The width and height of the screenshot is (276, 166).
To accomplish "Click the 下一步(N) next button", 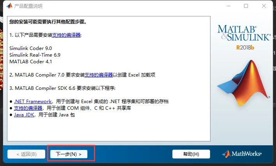I will 69,154.
